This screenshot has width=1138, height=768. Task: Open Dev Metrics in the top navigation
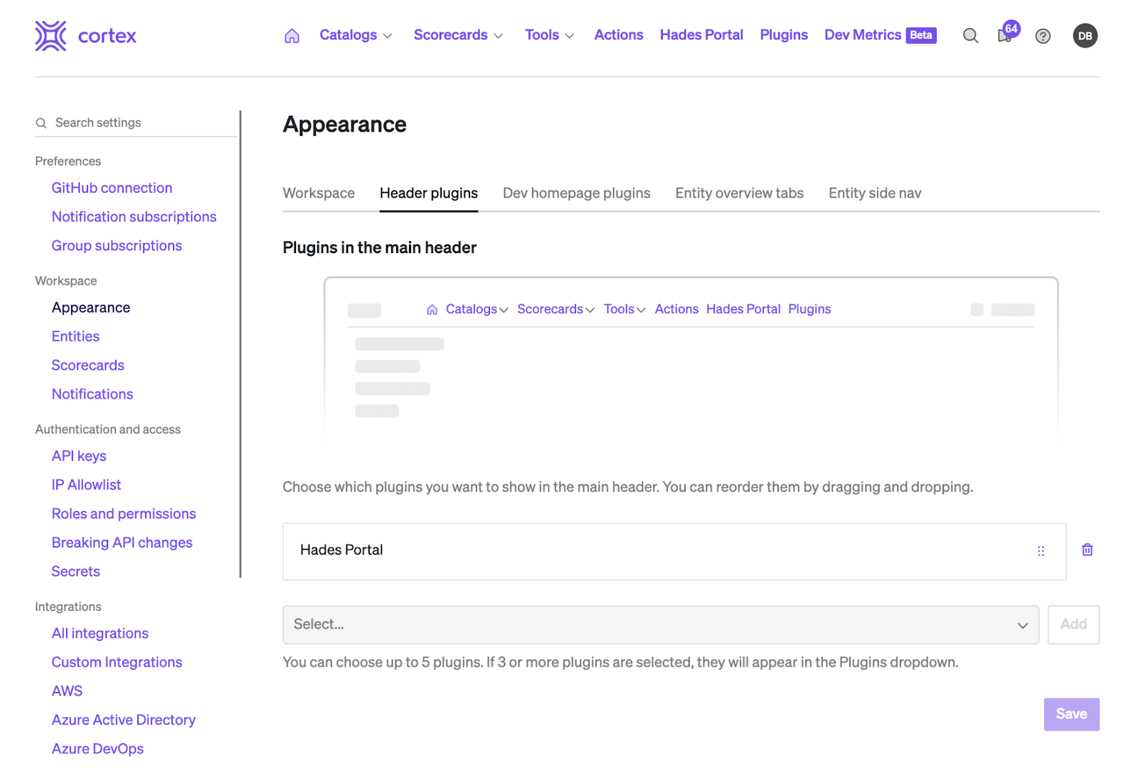(x=863, y=35)
